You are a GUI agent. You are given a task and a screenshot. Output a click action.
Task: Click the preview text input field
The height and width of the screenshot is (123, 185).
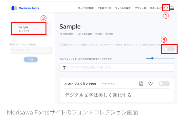point(117,67)
